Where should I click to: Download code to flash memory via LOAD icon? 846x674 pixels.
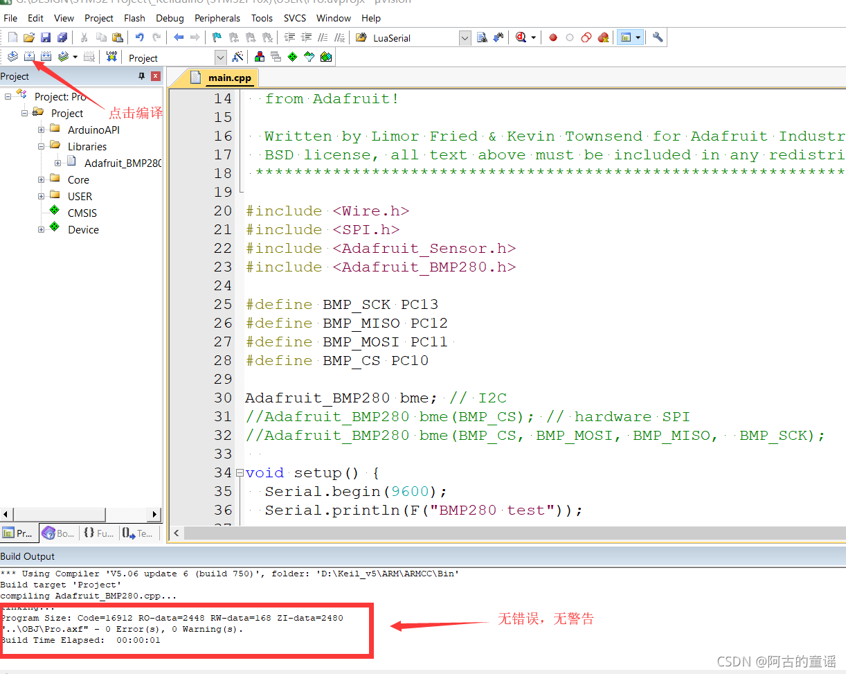click(111, 56)
